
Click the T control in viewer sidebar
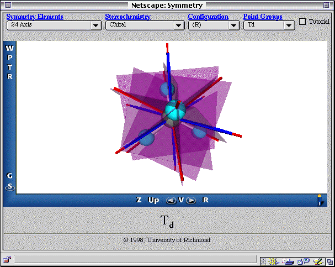click(9, 67)
